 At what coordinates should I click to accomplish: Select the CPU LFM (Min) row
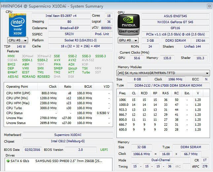[x=58, y=98]
